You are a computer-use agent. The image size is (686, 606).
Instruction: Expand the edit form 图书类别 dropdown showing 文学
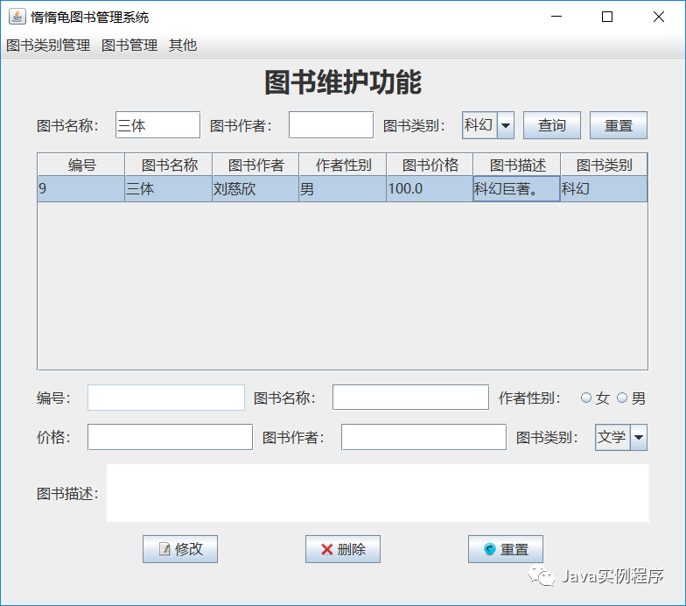click(621, 437)
